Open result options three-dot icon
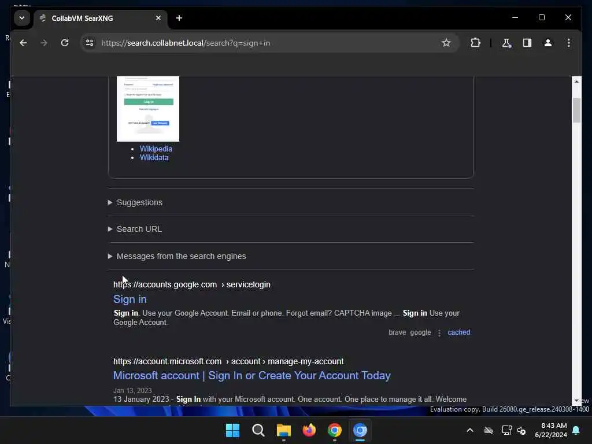The height and width of the screenshot is (444, 592). coord(439,332)
